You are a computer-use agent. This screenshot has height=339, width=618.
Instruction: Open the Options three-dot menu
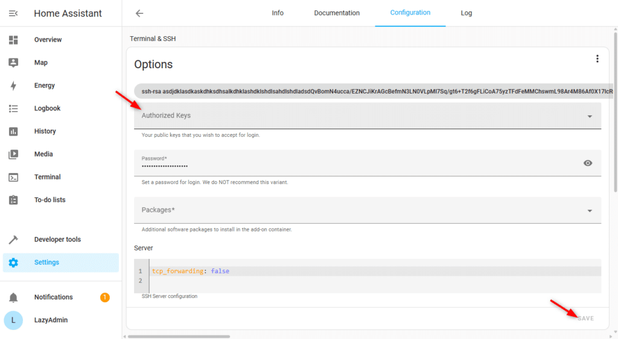[597, 59]
